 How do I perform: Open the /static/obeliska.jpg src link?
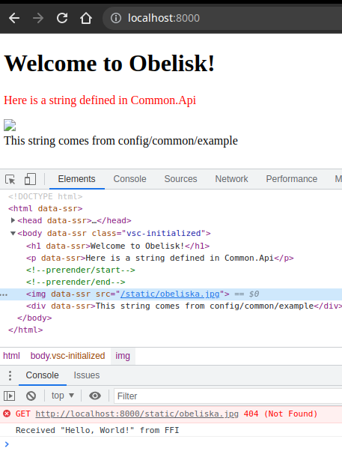[170, 294]
